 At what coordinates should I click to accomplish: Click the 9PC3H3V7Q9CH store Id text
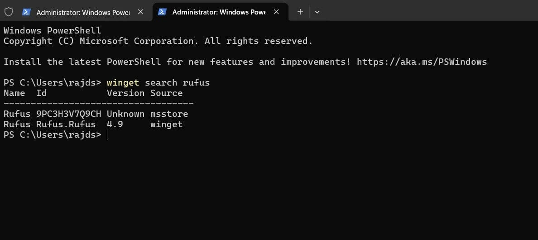click(69, 114)
